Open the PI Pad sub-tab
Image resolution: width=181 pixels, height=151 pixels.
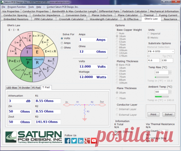pyautogui.click(x=36, y=87)
